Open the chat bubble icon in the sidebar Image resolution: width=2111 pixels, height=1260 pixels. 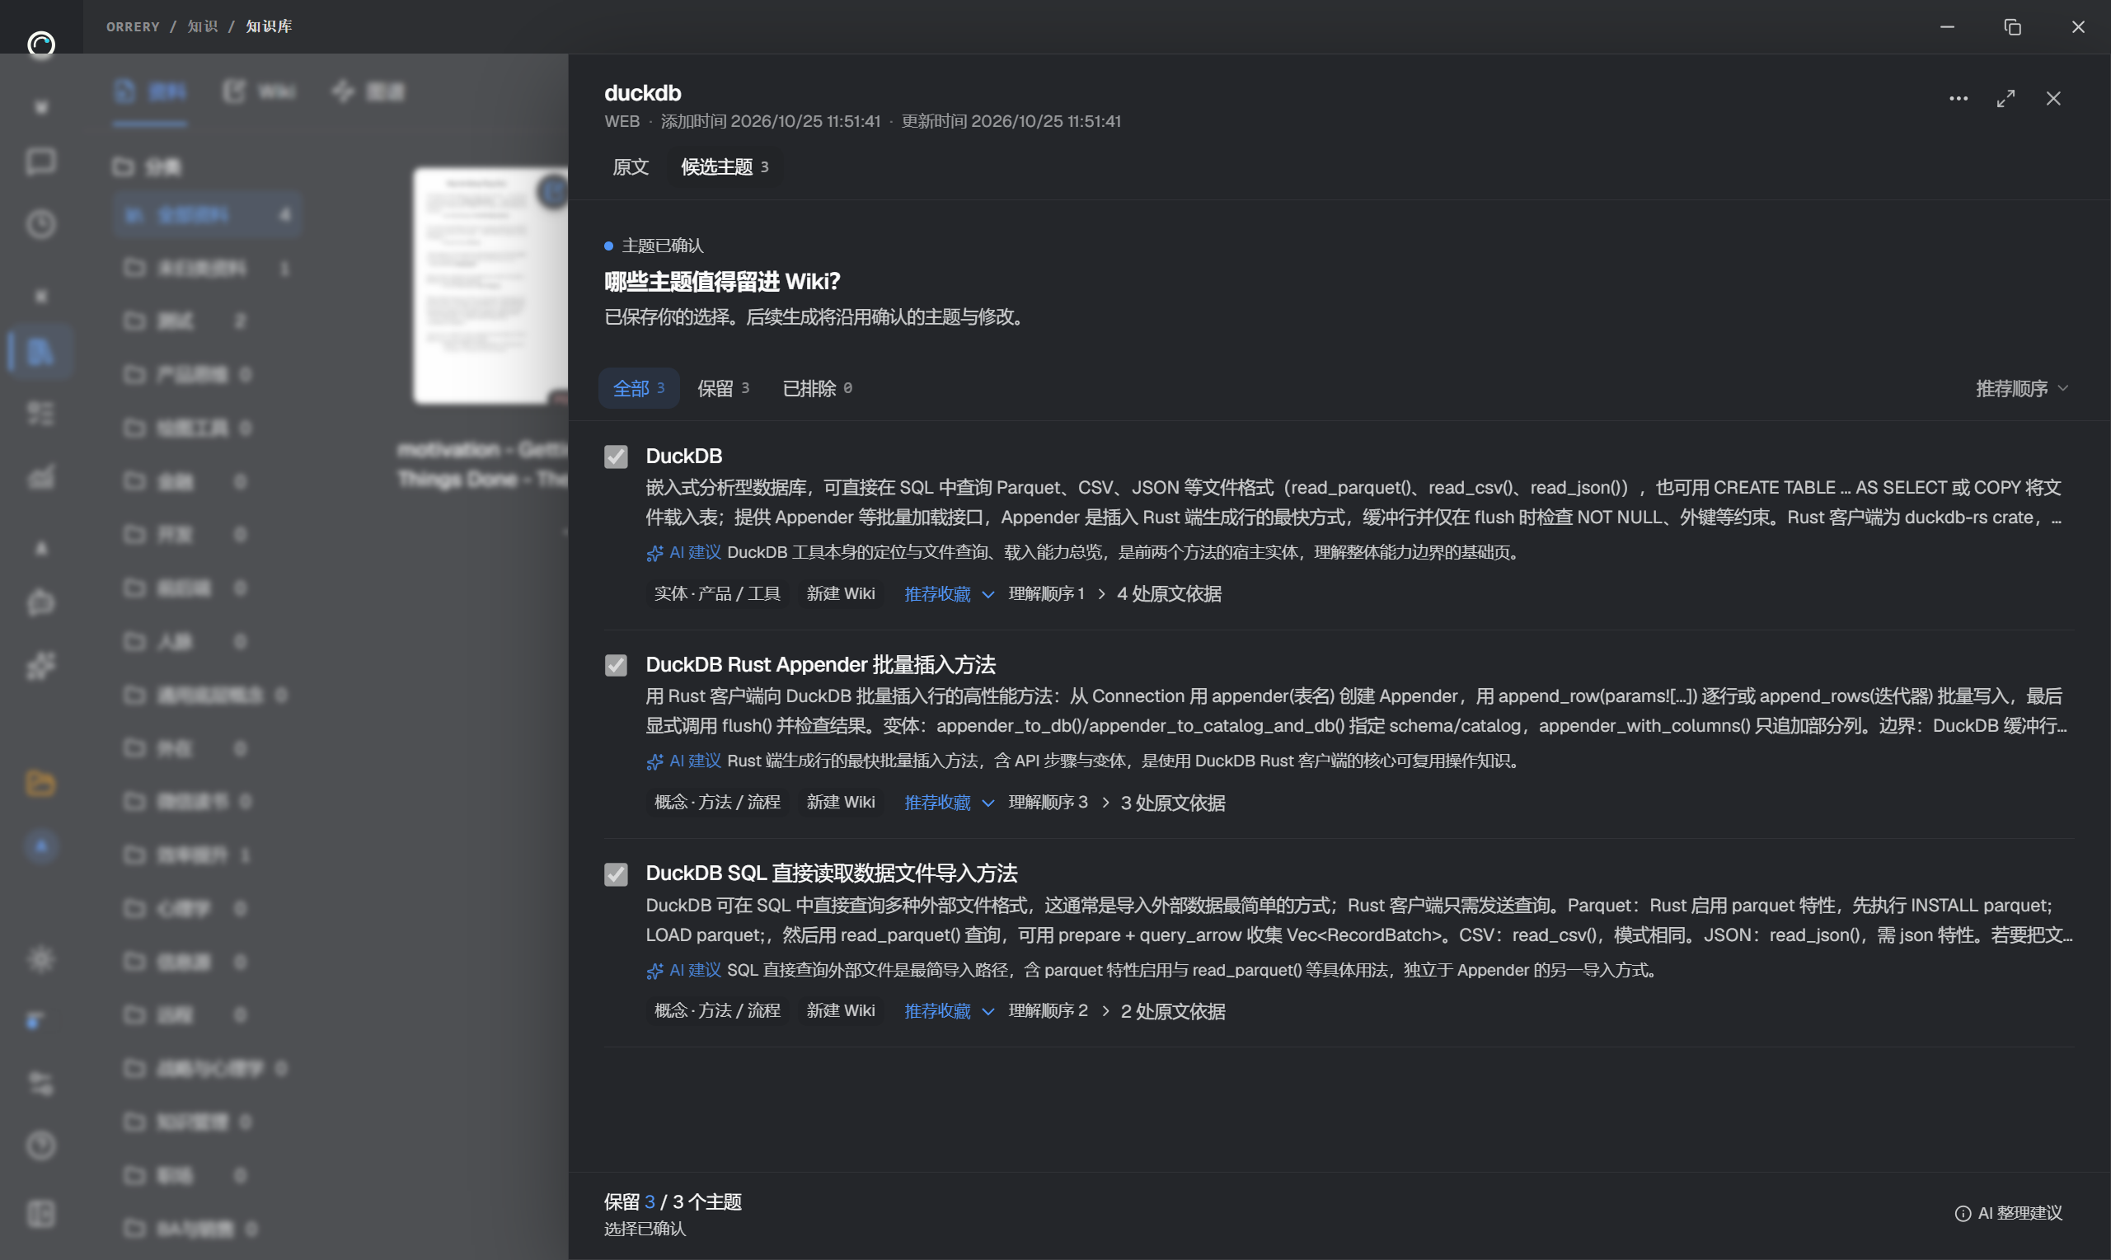click(x=40, y=162)
